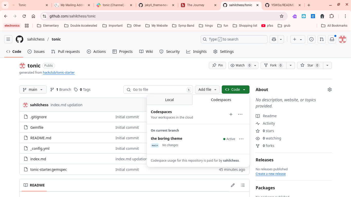Open the Elementary bookmarks folder

coord(48,26)
